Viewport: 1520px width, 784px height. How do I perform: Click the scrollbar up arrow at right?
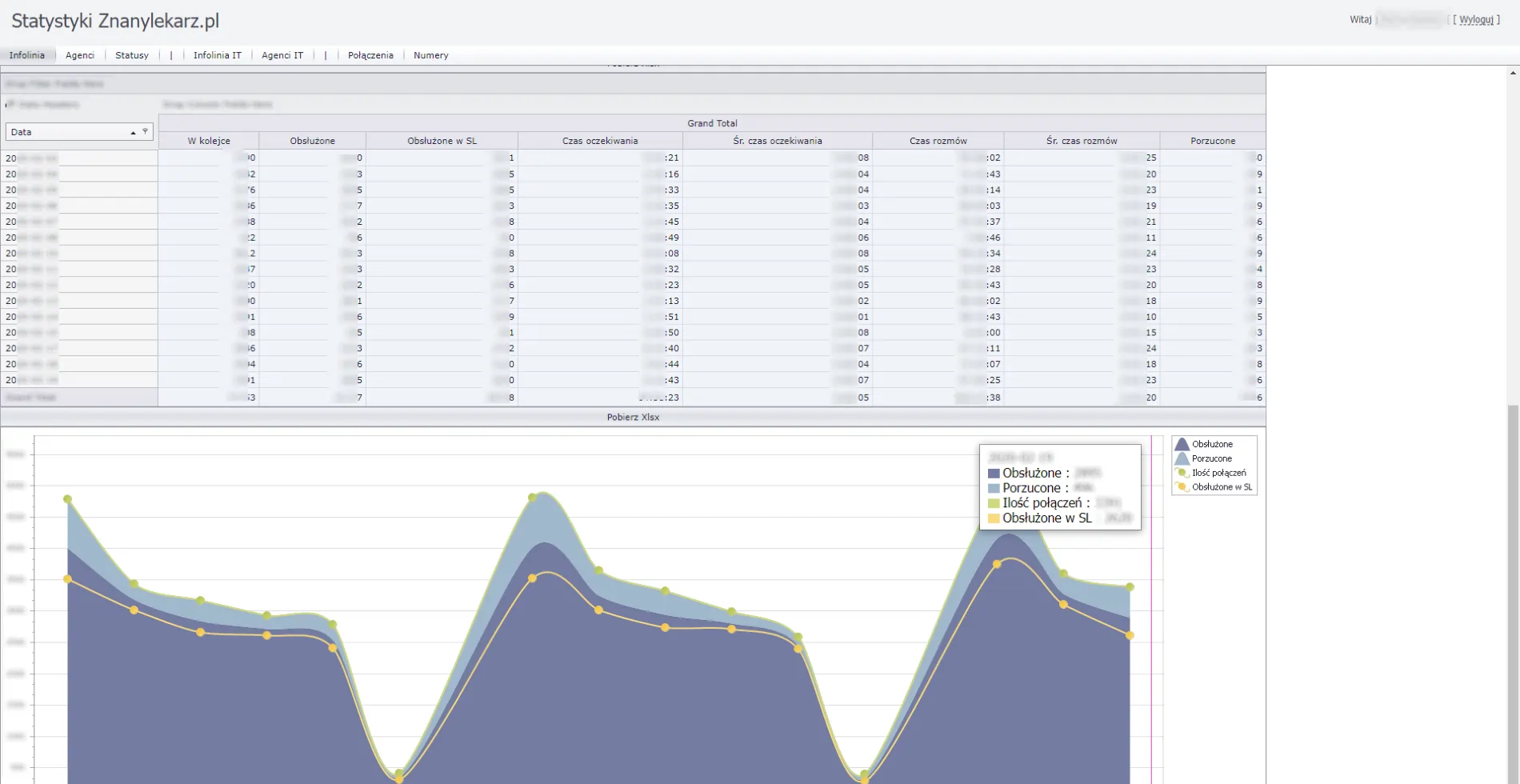(x=1513, y=73)
